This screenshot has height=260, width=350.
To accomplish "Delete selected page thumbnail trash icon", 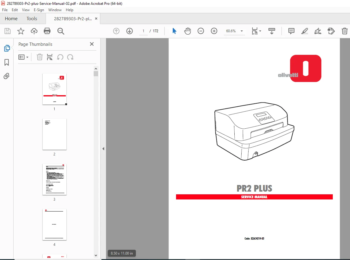I will [x=40, y=57].
